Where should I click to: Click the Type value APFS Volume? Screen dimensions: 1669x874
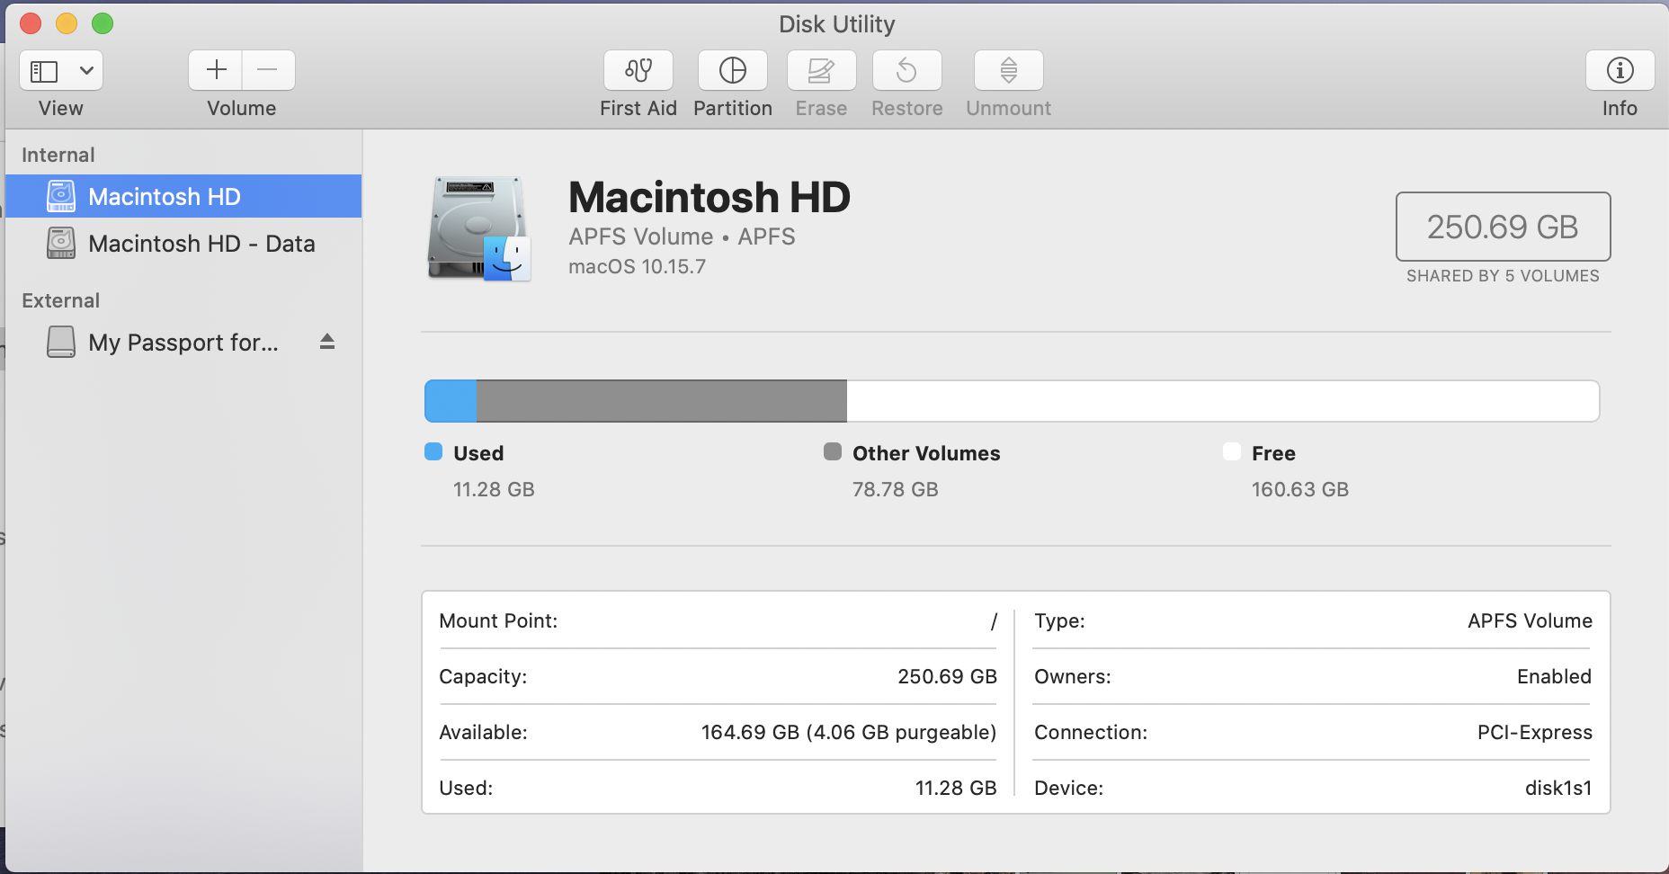(1530, 620)
